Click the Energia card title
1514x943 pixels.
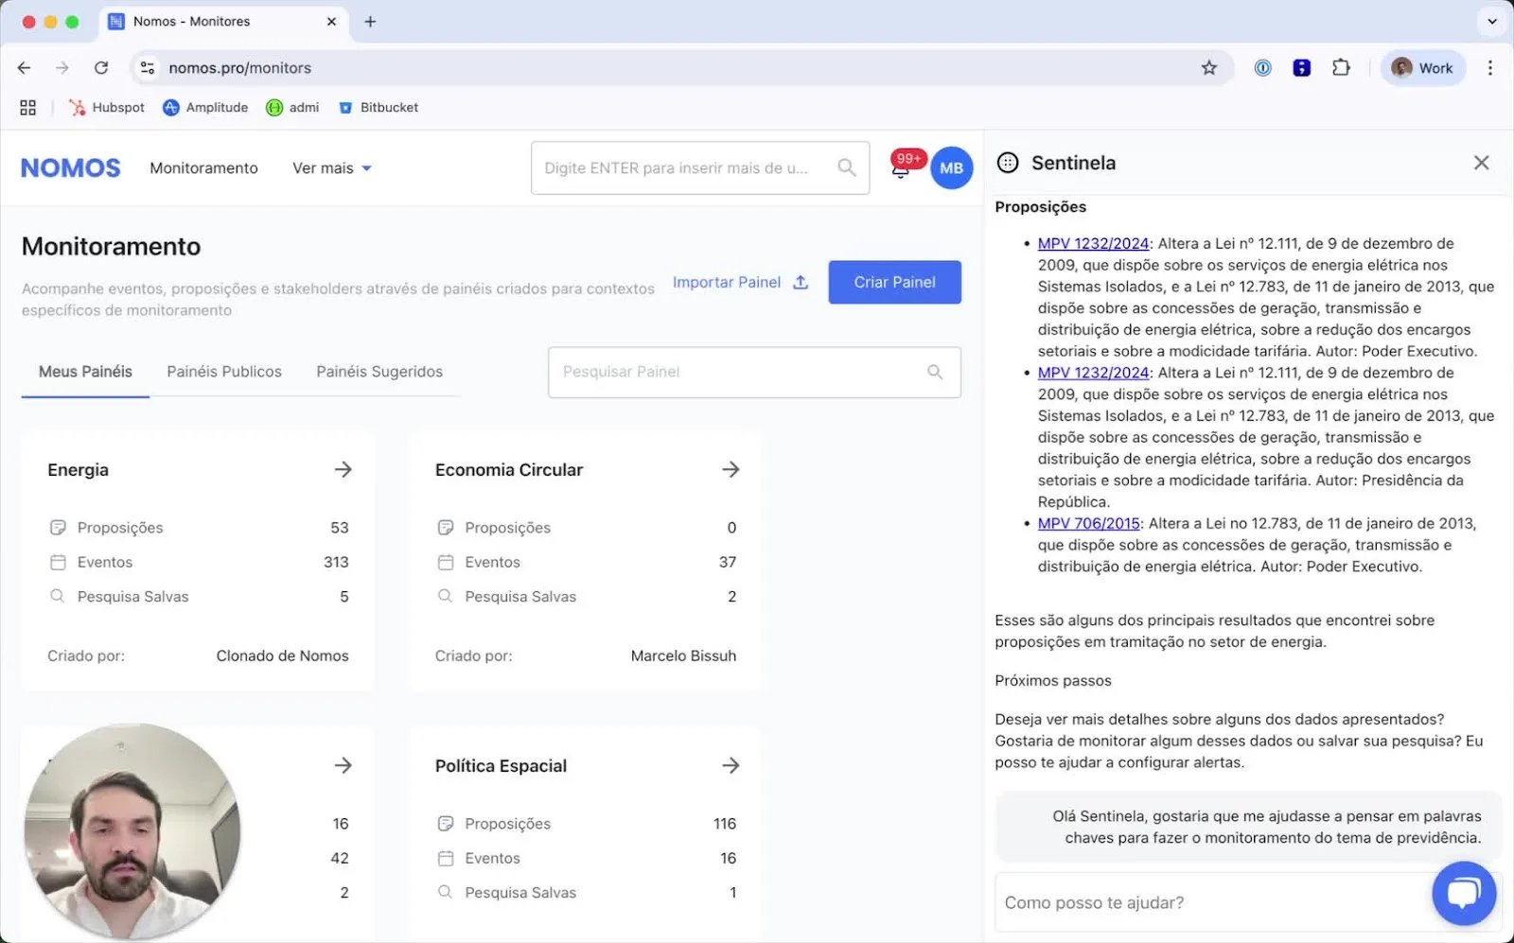click(78, 470)
